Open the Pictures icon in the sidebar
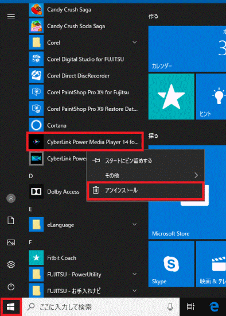This screenshot has height=316, width=226. point(11,242)
